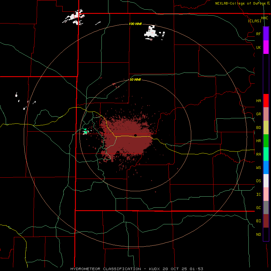Click the "GC" legend label
The image size is (271, 271).
[258, 207]
